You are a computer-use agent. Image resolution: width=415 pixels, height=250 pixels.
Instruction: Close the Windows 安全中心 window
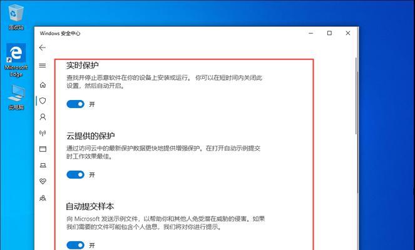[348, 33]
